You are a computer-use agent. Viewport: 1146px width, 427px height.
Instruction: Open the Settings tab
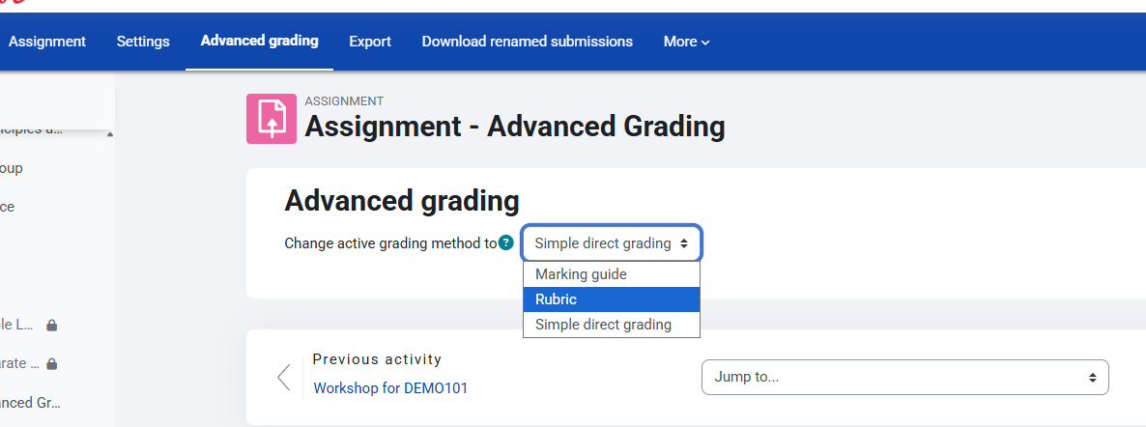click(x=143, y=42)
